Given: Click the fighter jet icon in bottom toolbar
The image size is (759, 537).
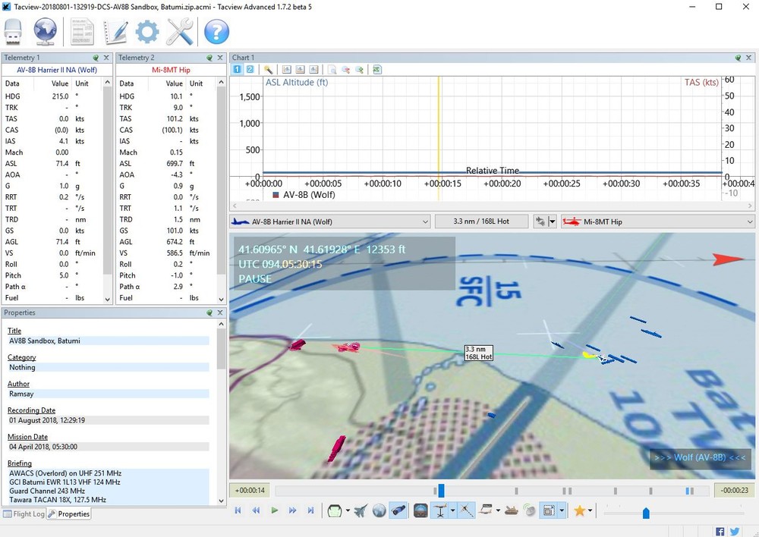Looking at the screenshot, I should tap(361, 511).
